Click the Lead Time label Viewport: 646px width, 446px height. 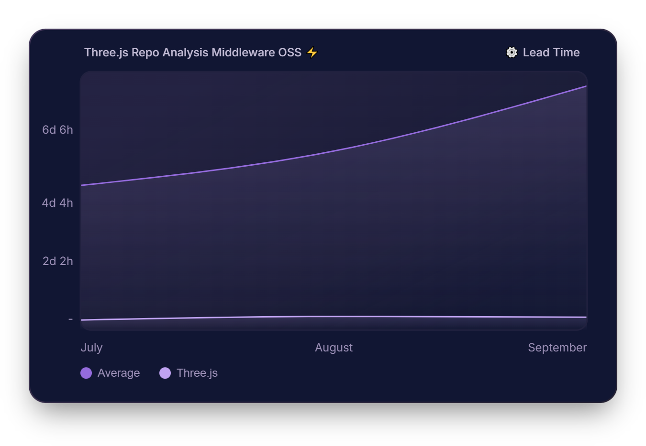[551, 53]
